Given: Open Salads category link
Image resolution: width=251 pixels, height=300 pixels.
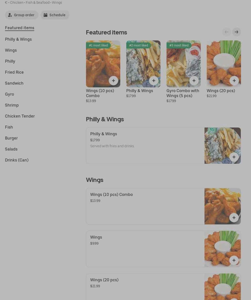Looking at the screenshot, I should pos(11,149).
